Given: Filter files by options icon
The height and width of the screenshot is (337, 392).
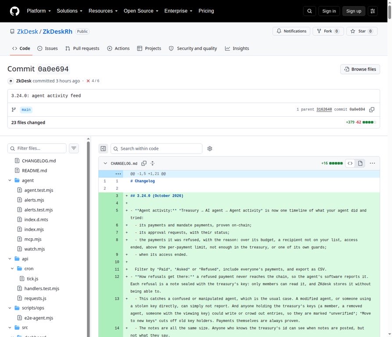Looking at the screenshot, I should coord(74,148).
